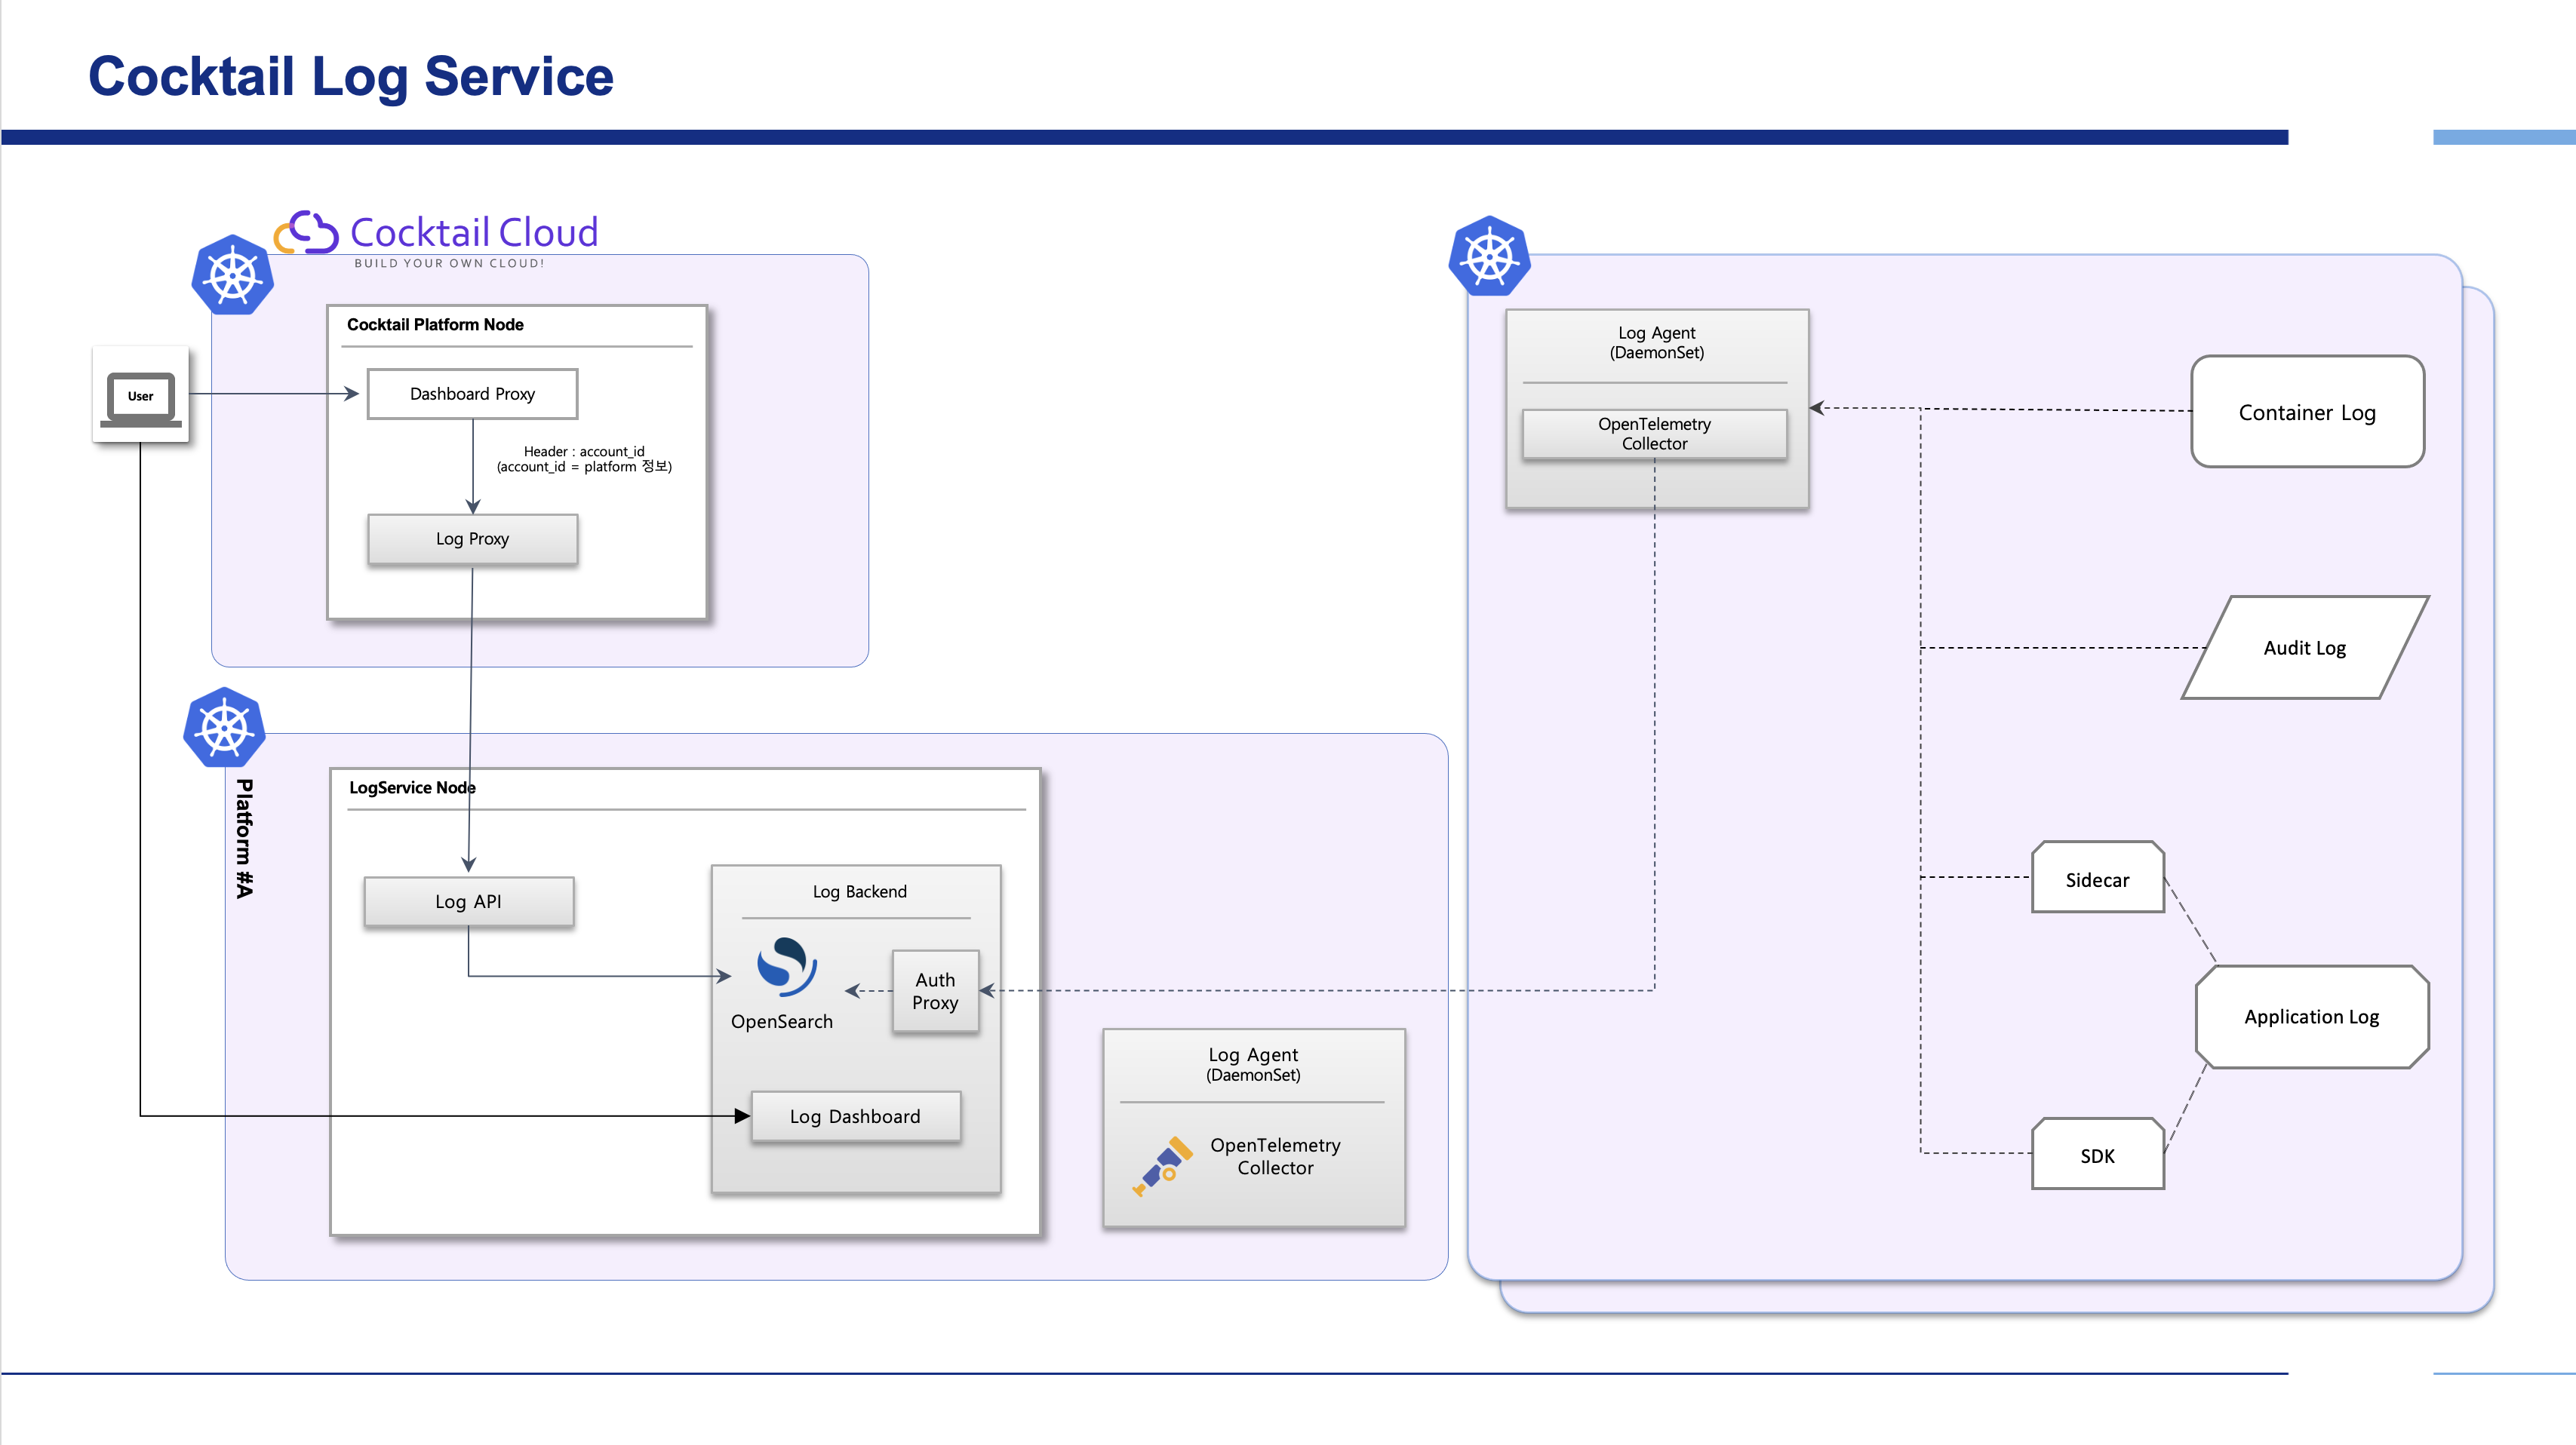Image resolution: width=2576 pixels, height=1445 pixels.
Task: Select the Log Proxy box
Action: tap(472, 538)
